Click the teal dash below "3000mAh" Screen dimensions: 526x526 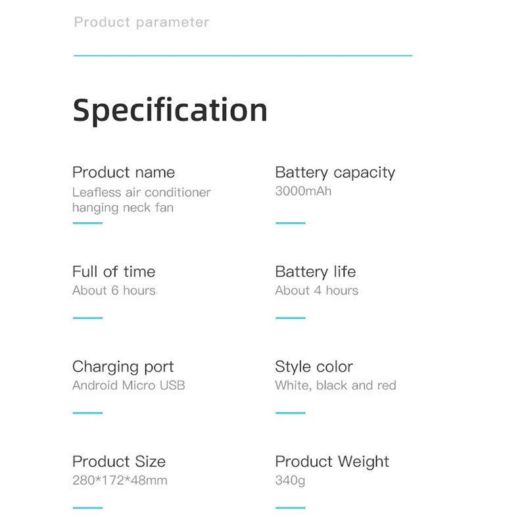(x=291, y=223)
